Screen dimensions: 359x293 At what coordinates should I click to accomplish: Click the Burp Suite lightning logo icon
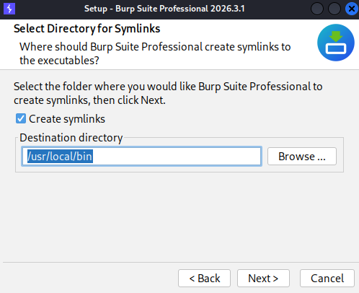[9, 9]
